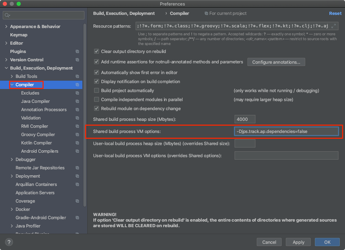Click Build, Execution, Deployment breadcrumb
The width and height of the screenshot is (345, 250).
[124, 14]
